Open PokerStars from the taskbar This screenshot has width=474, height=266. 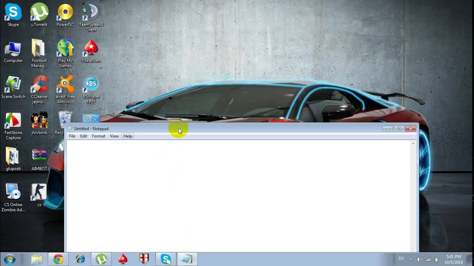point(123,259)
